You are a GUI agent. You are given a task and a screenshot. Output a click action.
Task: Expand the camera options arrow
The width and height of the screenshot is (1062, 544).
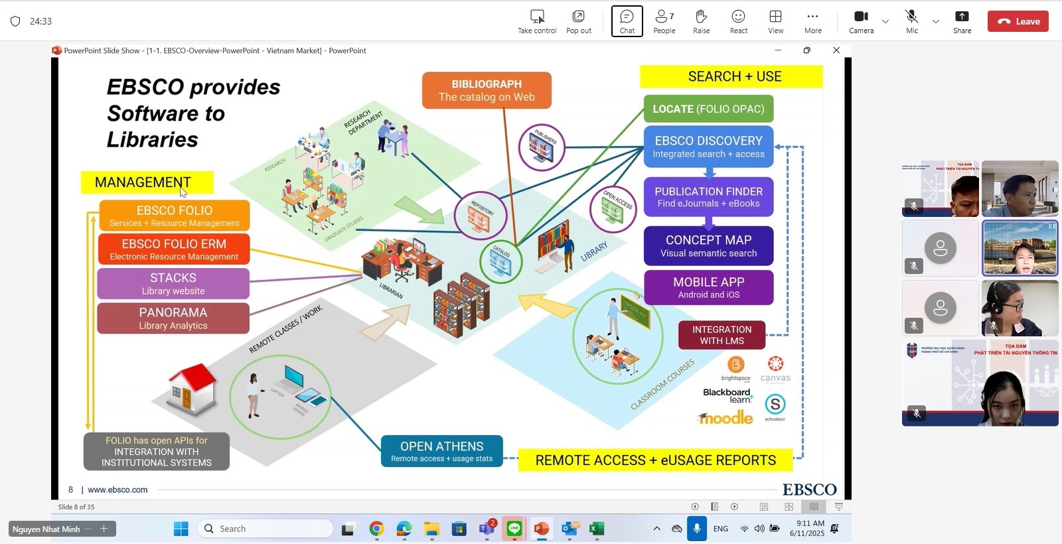coord(885,21)
